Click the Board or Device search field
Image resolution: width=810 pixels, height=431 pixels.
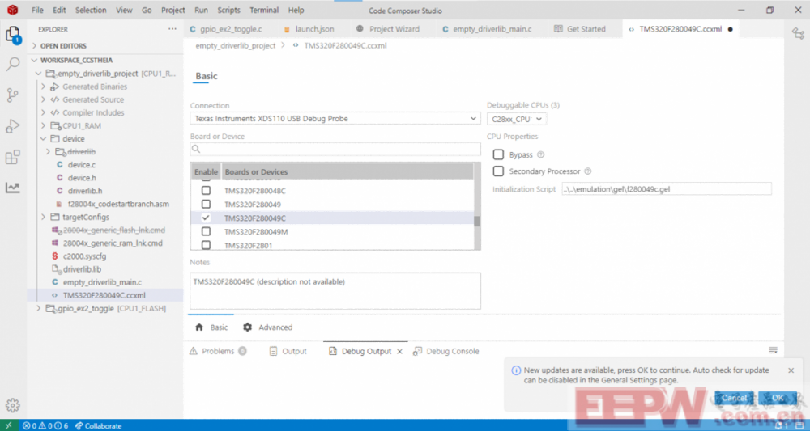(x=335, y=149)
